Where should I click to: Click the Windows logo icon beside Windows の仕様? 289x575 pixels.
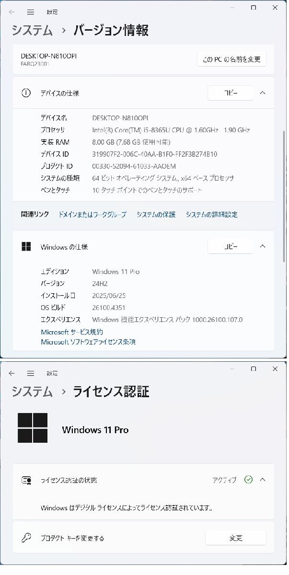[x=26, y=247]
